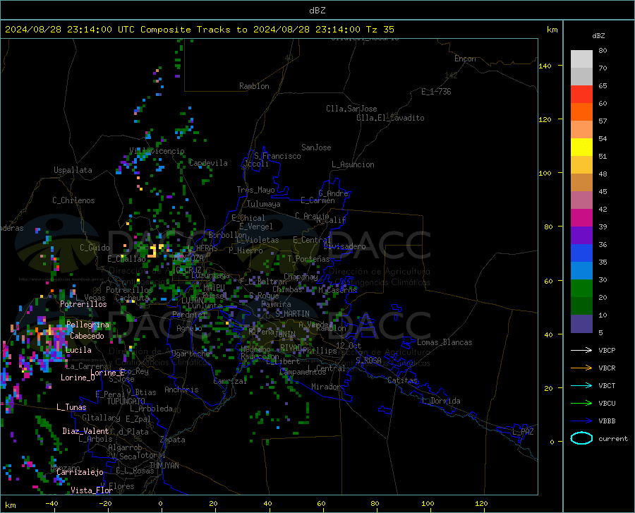Click the 'Mirador' map label

(x=325, y=387)
